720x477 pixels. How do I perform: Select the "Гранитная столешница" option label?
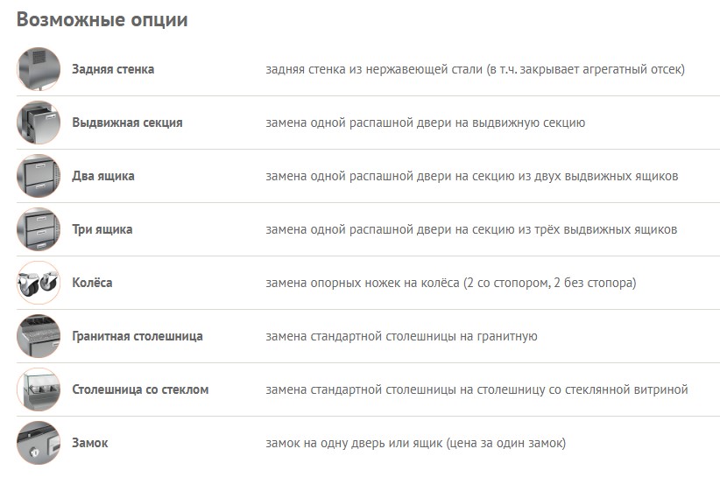(138, 336)
